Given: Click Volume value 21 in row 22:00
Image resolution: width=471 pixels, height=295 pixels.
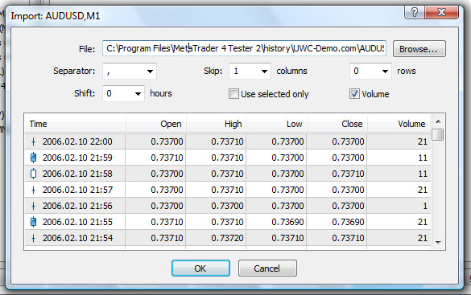Looking at the screenshot, I should (x=423, y=141).
